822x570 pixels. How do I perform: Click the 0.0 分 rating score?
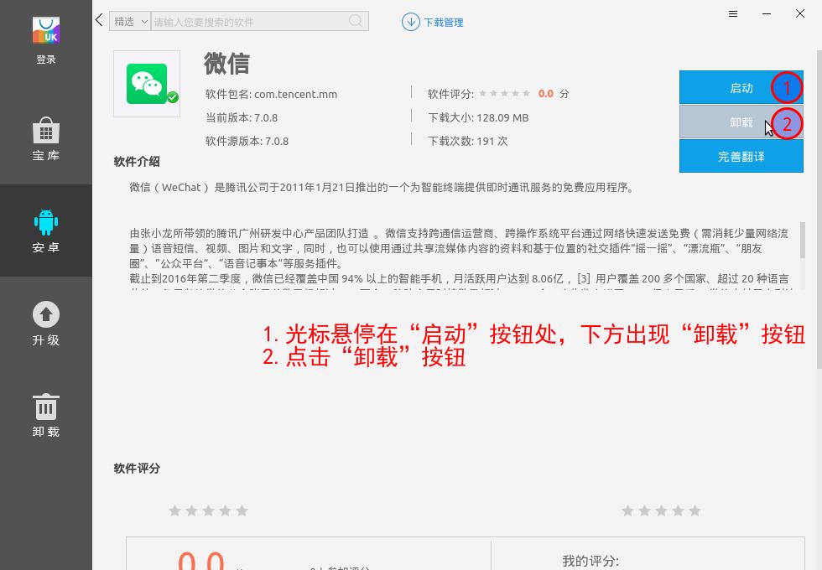point(553,94)
